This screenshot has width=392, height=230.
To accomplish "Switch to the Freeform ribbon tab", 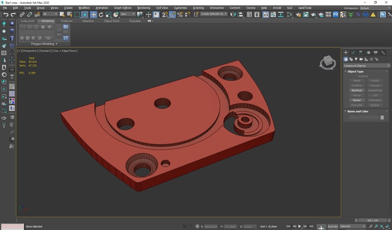I will [x=66, y=21].
